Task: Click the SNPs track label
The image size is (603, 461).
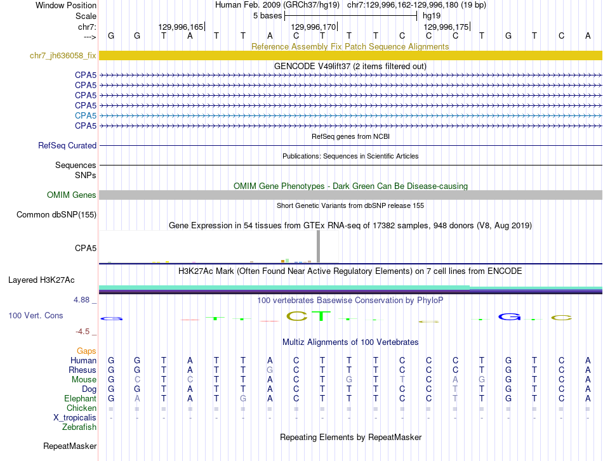Action: coord(86,175)
